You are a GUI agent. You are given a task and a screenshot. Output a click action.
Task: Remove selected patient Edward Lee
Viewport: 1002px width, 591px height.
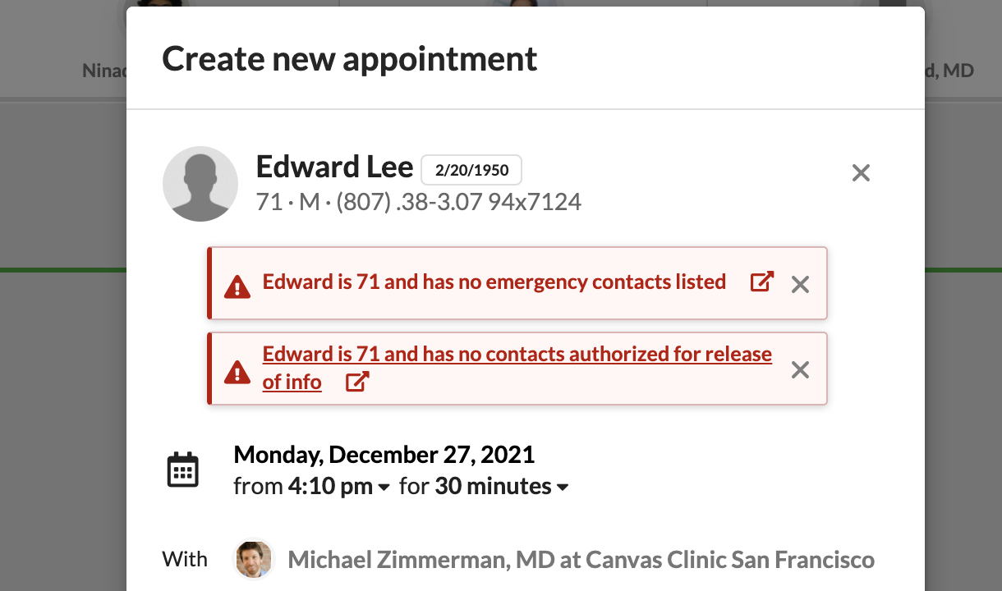[861, 173]
